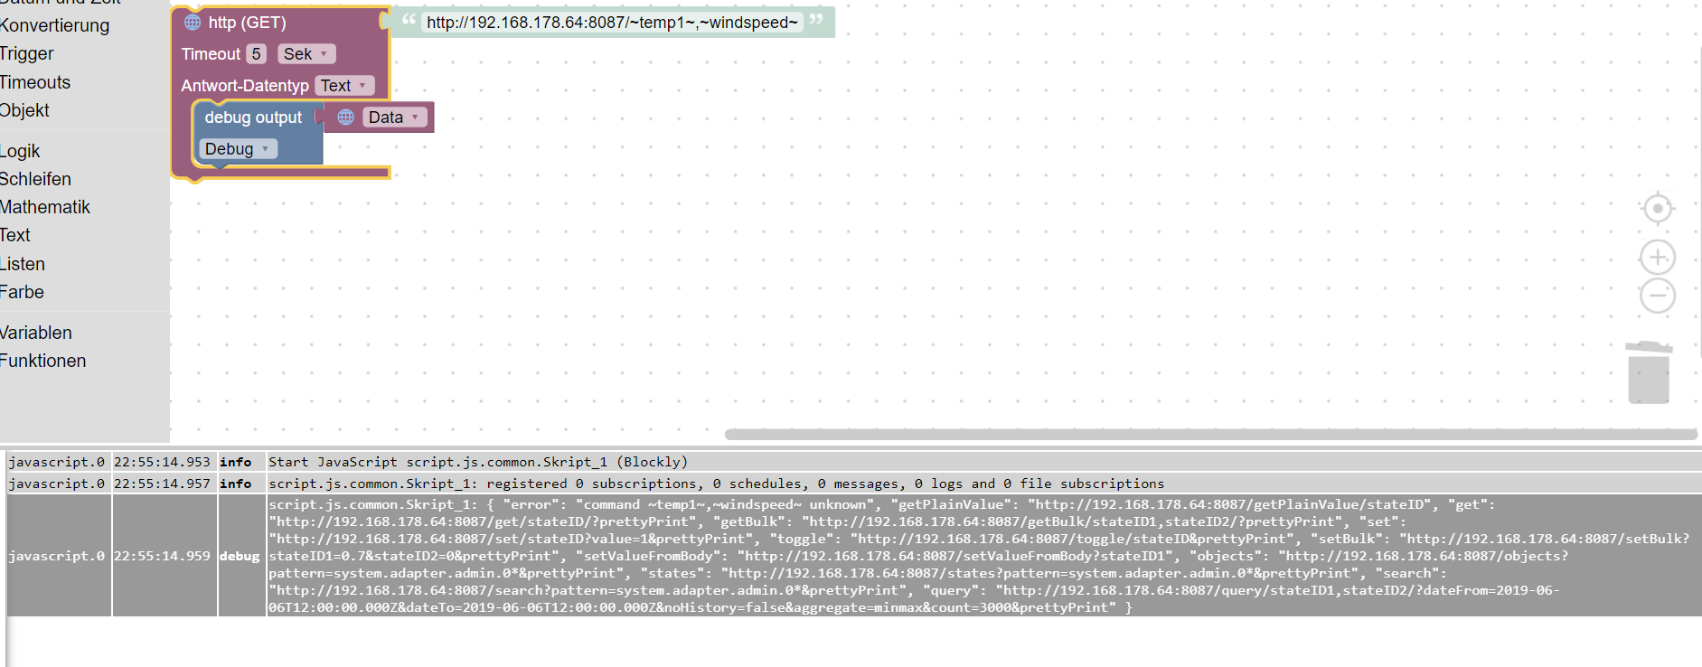Select the http (GET) block header
The image size is (1702, 667).
247,23
